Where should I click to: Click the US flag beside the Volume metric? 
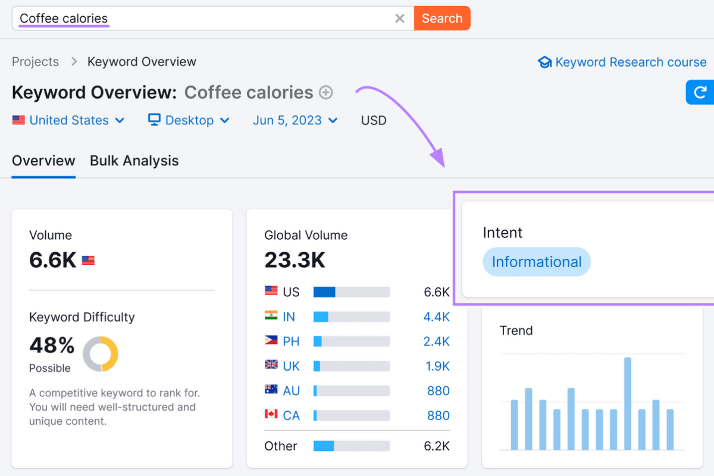point(88,259)
